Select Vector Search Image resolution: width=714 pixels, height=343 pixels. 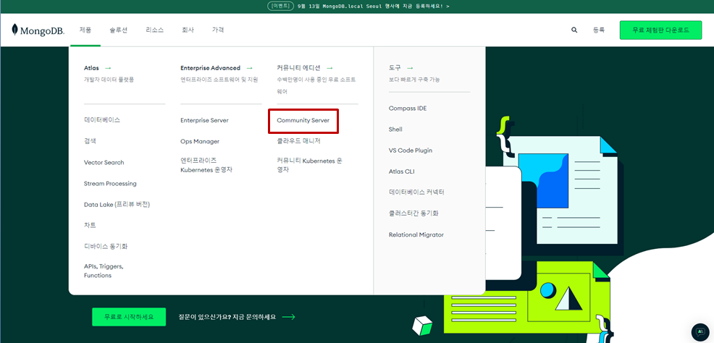[x=104, y=162]
